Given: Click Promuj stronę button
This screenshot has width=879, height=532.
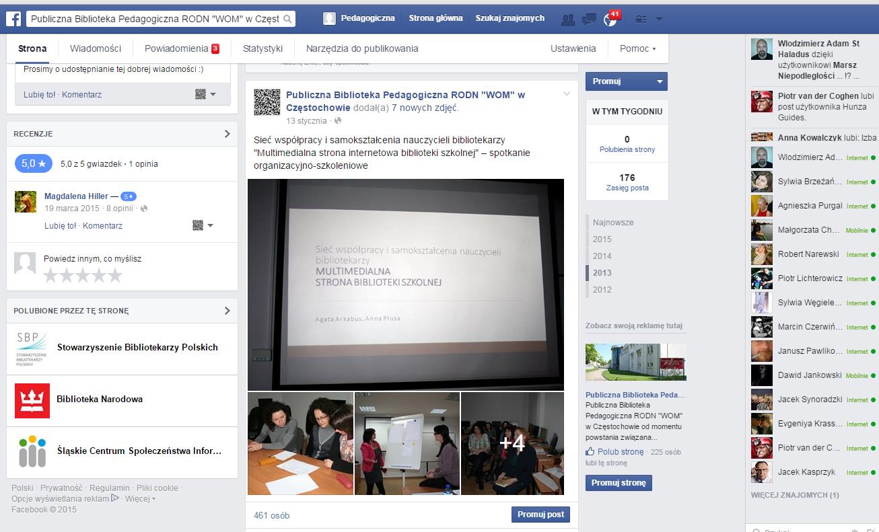Looking at the screenshot, I should click(x=619, y=483).
